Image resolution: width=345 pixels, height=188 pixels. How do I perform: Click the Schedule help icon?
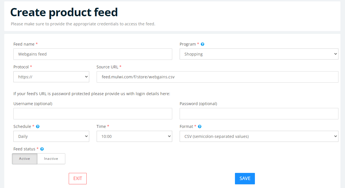pos(38,126)
